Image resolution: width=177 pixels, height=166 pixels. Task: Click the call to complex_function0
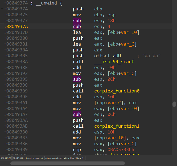click(x=117, y=91)
